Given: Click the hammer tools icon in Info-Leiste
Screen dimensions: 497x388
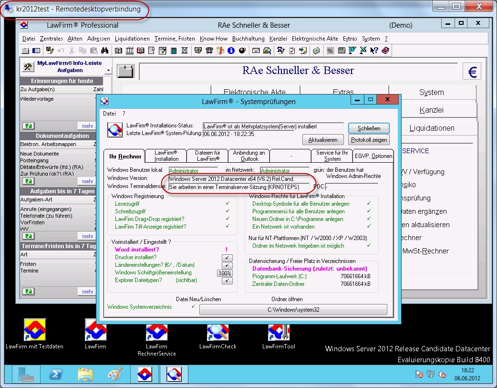Looking at the screenshot, I should point(28,66).
